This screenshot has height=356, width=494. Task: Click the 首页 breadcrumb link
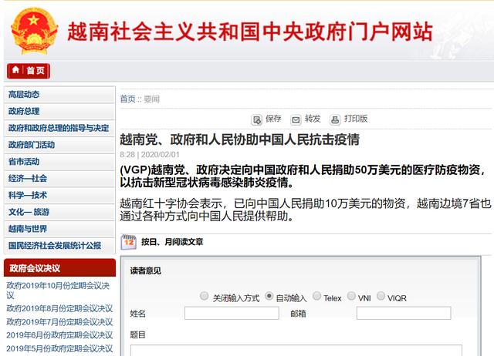127,99
